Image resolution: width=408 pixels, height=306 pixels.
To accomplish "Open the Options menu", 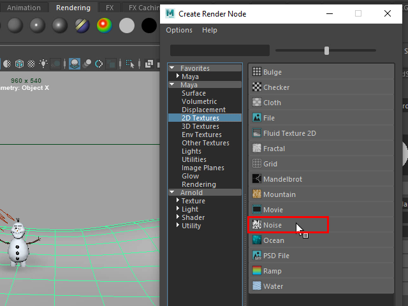I will (178, 30).
